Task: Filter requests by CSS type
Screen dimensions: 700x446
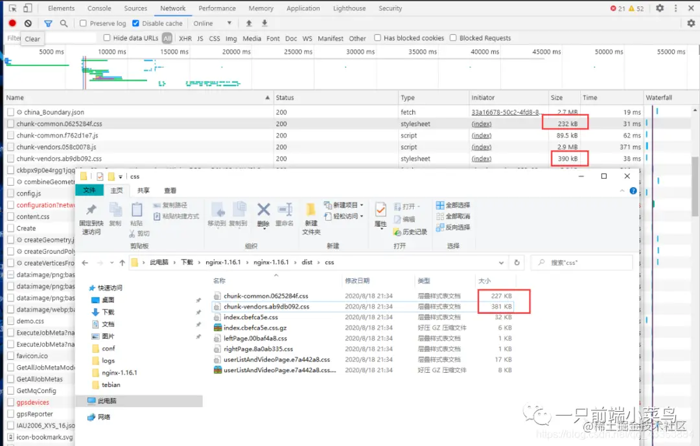Action: (215, 38)
